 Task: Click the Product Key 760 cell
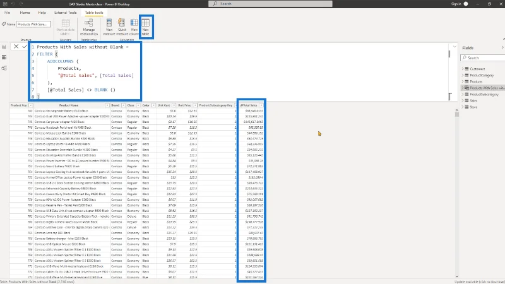30,205
